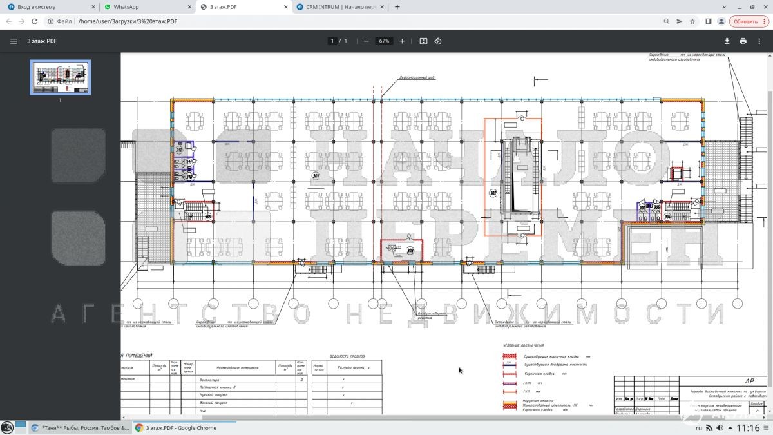Screen dimensions: 773x435
Task: Open PDF viewer more actions menu
Action: coord(759,41)
